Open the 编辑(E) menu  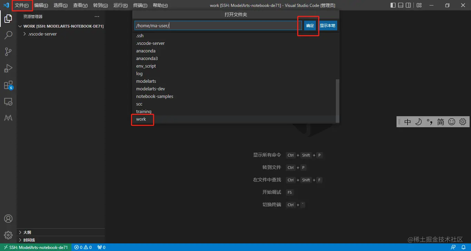(x=41, y=6)
